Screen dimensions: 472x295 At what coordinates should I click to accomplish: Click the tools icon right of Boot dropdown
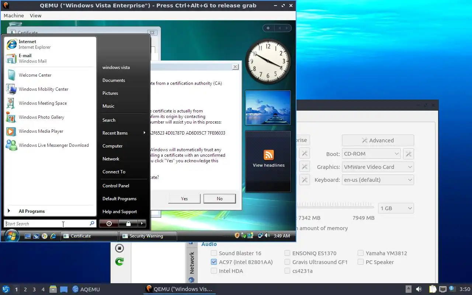409,154
